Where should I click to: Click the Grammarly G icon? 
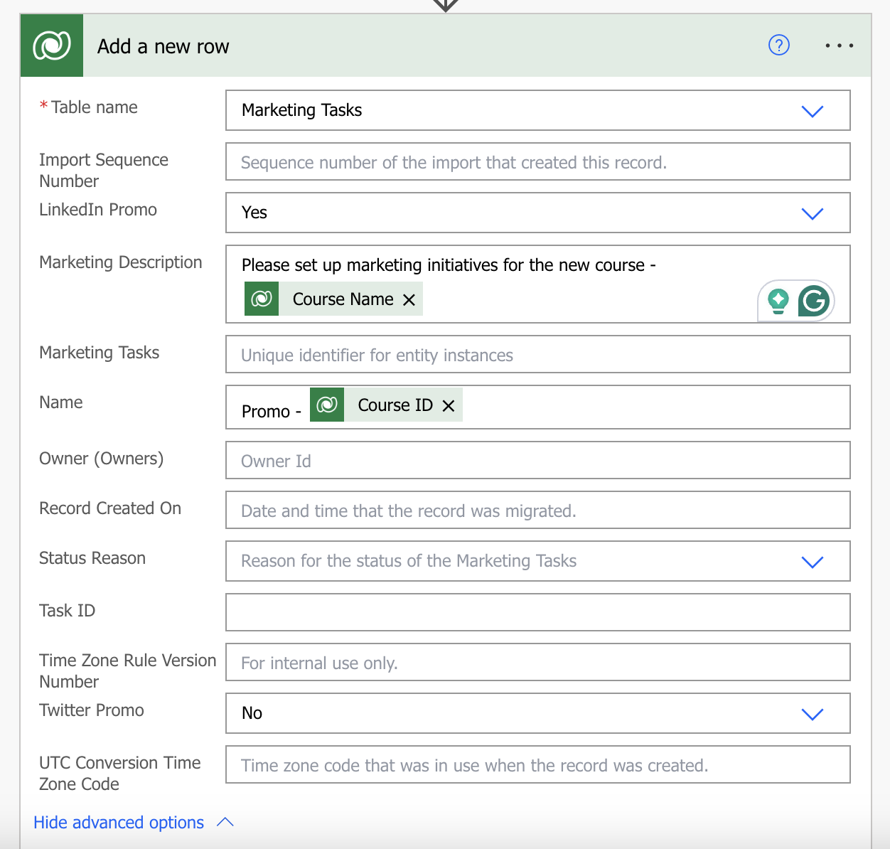point(814,301)
